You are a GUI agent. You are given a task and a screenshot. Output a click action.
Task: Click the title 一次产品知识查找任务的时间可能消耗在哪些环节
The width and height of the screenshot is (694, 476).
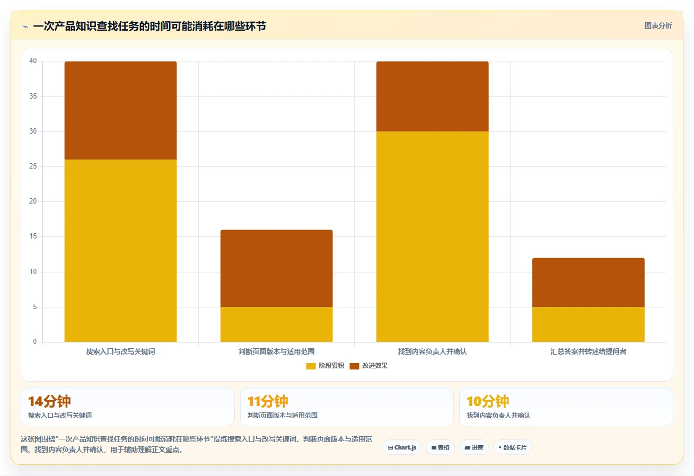[150, 26]
